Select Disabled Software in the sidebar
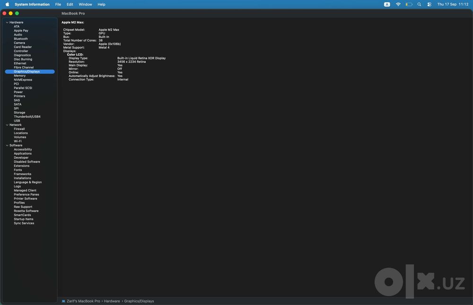This screenshot has width=473, height=305. (27, 161)
